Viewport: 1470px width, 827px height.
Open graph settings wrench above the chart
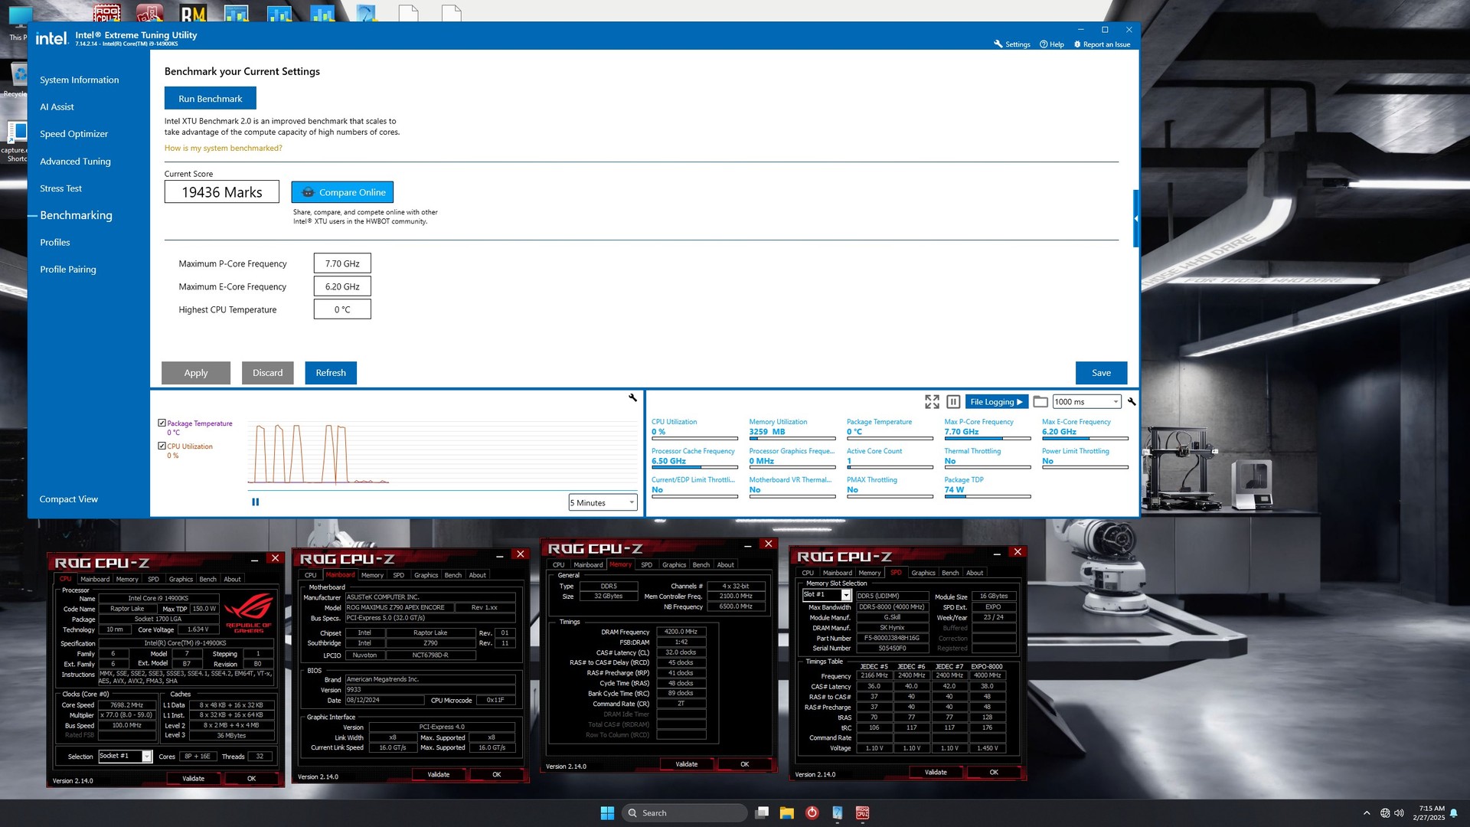click(x=632, y=397)
